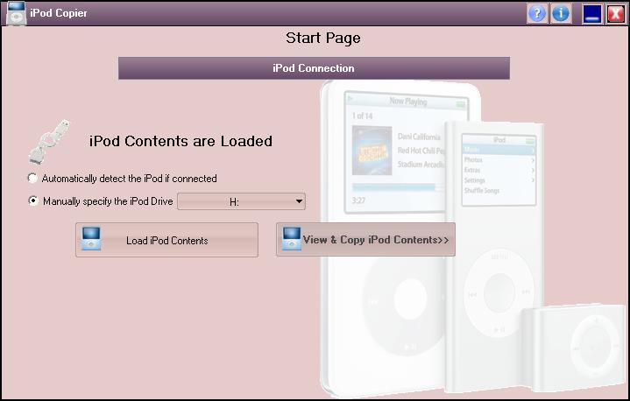The width and height of the screenshot is (630, 401).
Task: Click the "iPod Copier" title text
Action: tap(59, 13)
